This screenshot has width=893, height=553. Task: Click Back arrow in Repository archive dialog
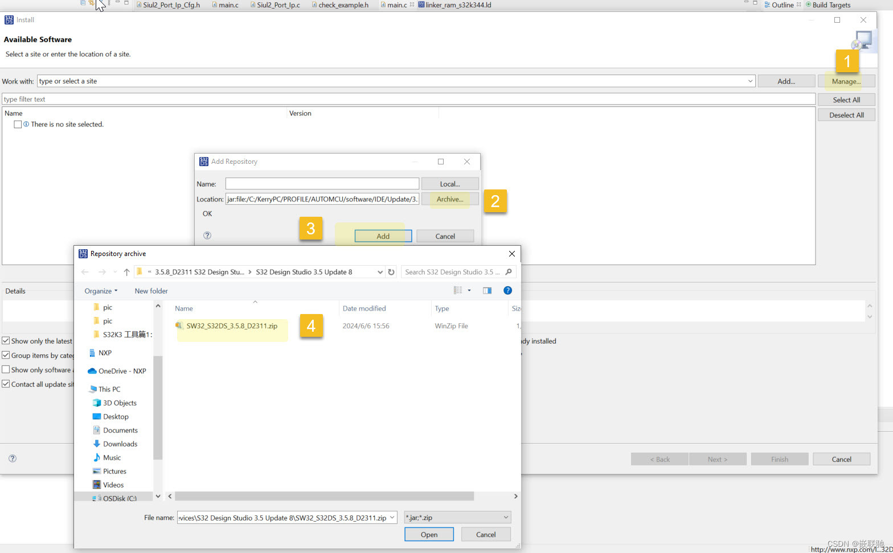[85, 272]
